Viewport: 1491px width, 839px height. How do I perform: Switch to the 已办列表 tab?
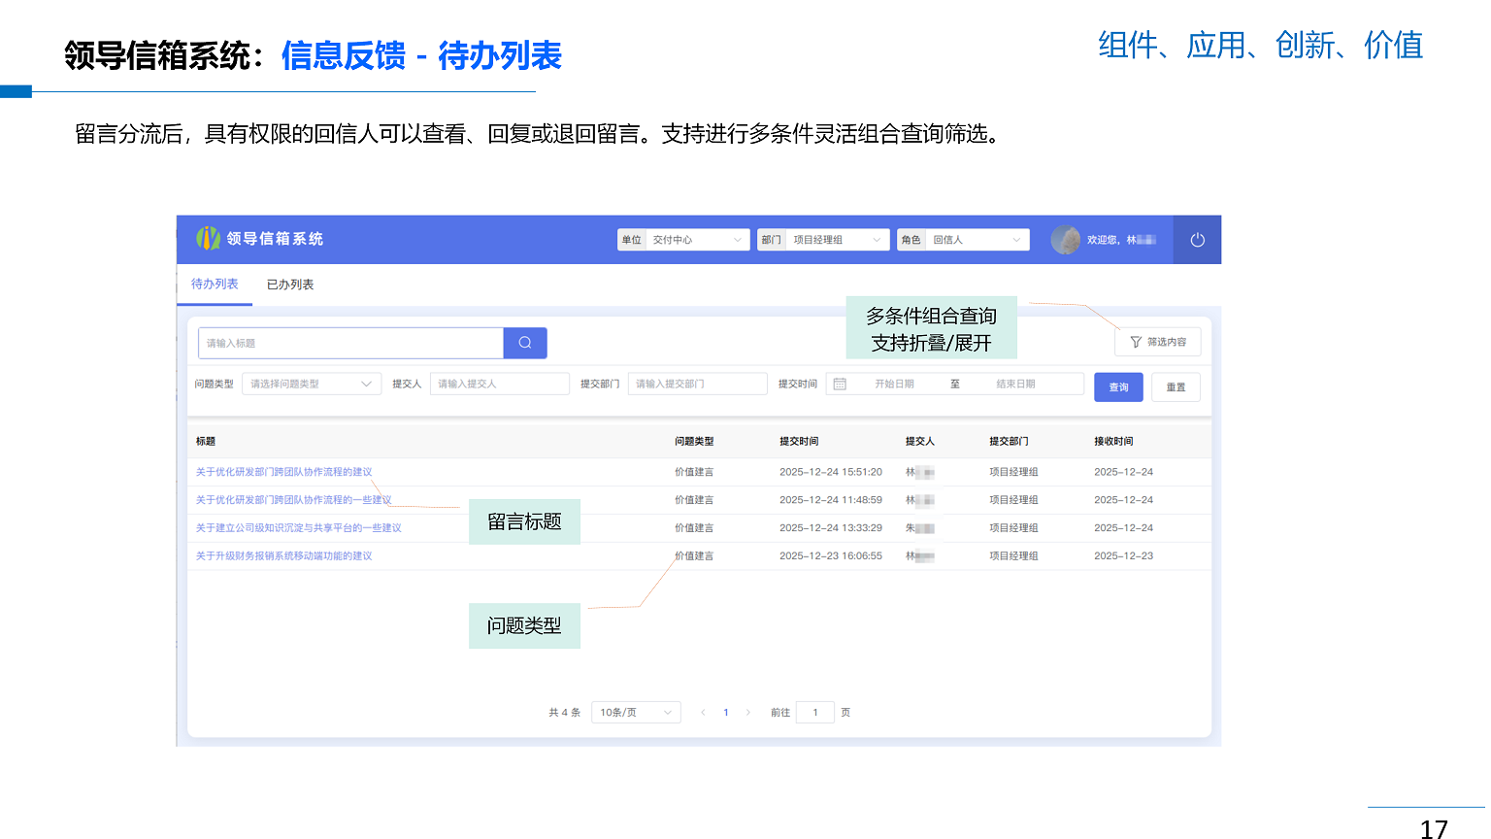(288, 284)
